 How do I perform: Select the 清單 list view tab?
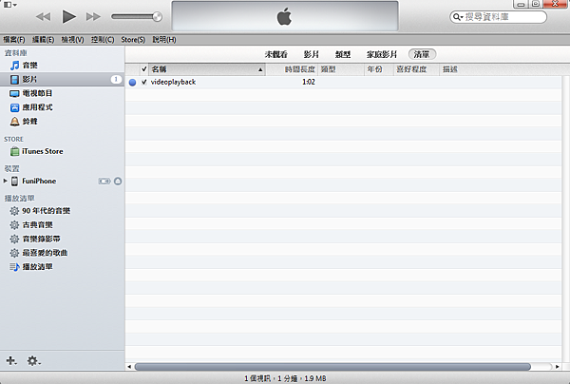[x=422, y=54]
